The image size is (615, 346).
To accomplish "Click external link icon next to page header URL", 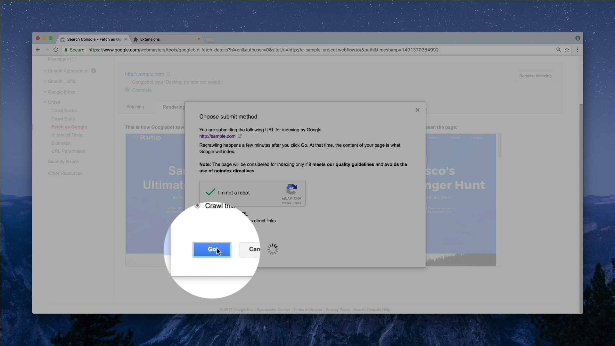I will [168, 74].
